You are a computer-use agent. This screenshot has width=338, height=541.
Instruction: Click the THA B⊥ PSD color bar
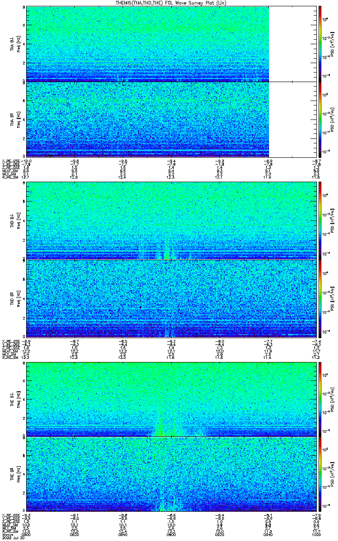[x=320, y=44]
